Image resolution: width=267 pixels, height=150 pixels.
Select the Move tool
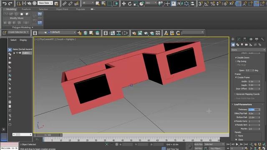[124, 4]
